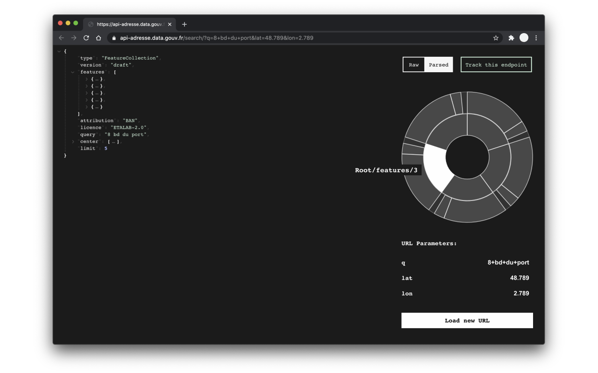Expand the last collapsed object under features
Viewport: 598px width, 373px height.
[87, 107]
